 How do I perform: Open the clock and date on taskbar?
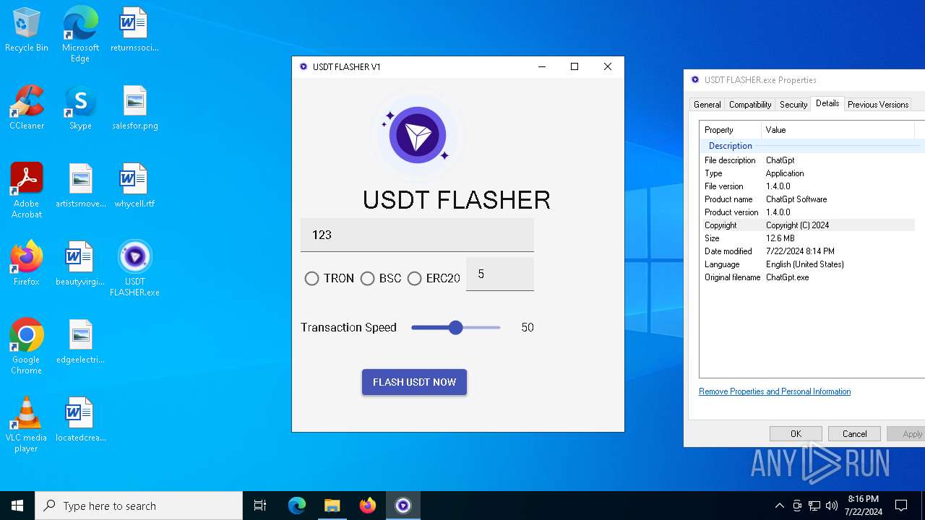(x=863, y=506)
